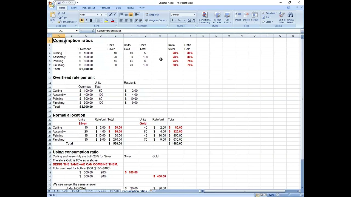351x197 pixels.
Task: Toggle right text alignment
Action: click(131, 21)
